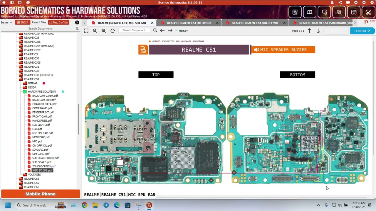Screen dimensions: 376x211
Task: Open the Server dropdown
Action: [6, 23]
